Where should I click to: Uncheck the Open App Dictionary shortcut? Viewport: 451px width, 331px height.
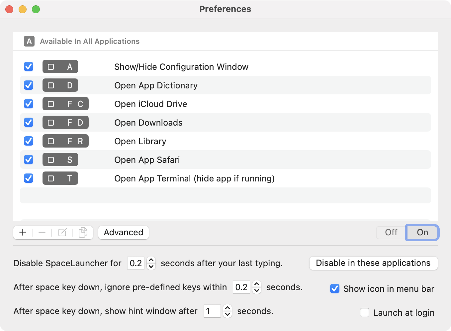[x=29, y=85]
